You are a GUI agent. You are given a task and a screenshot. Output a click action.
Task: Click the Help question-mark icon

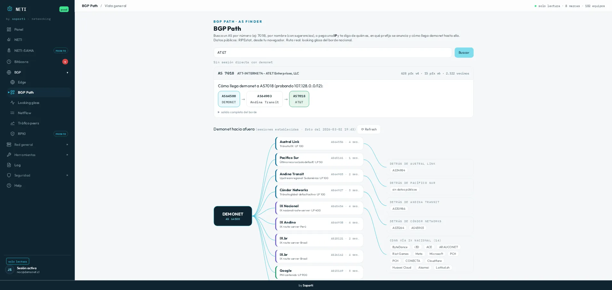click(x=9, y=185)
